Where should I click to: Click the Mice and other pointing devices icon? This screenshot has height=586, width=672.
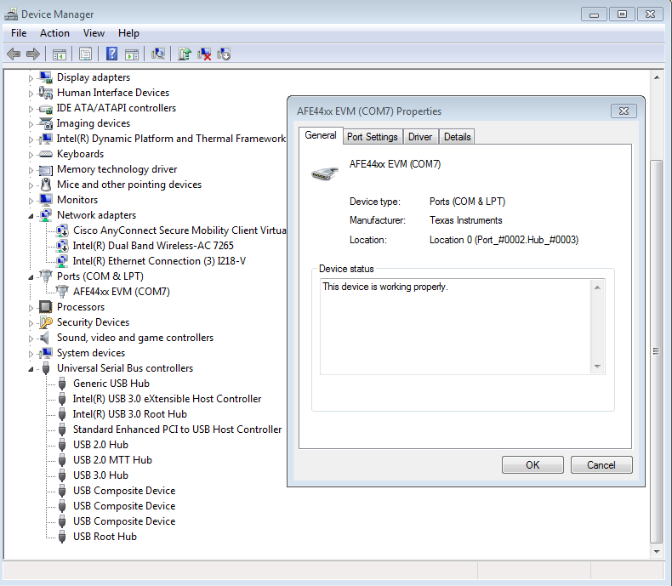coord(46,185)
